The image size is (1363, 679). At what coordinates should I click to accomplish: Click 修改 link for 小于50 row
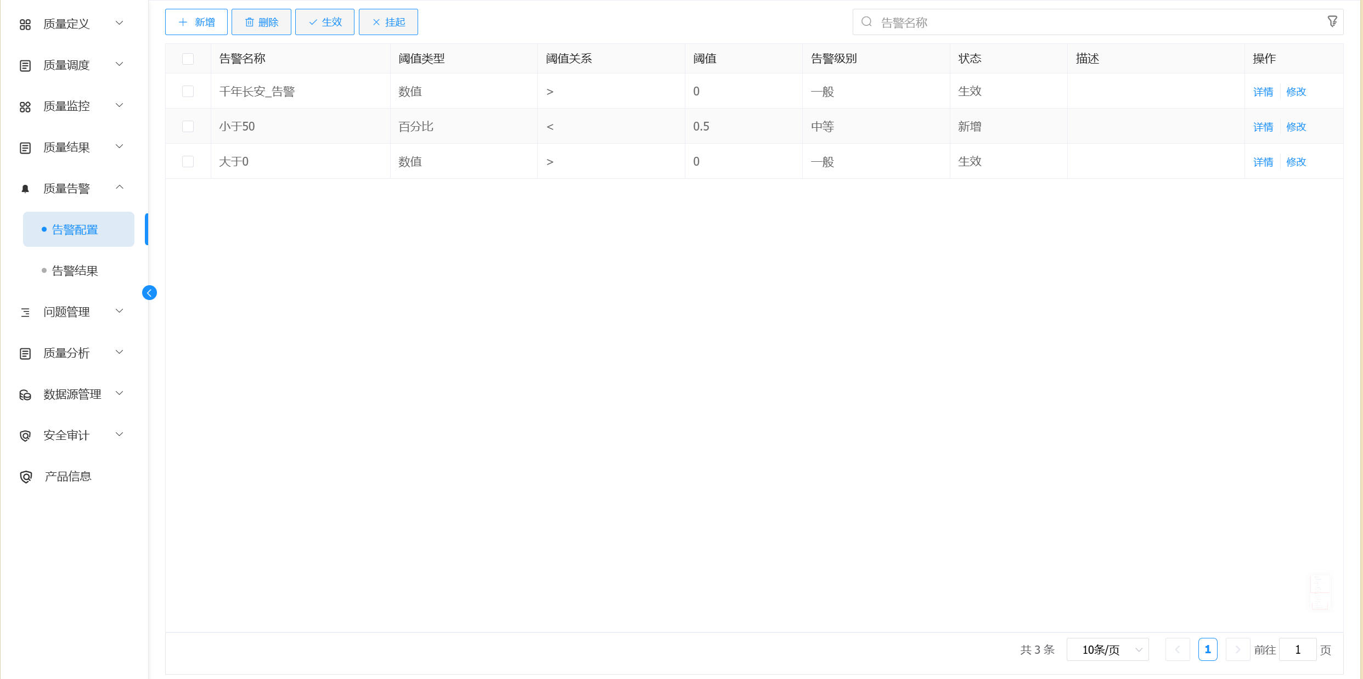point(1296,127)
